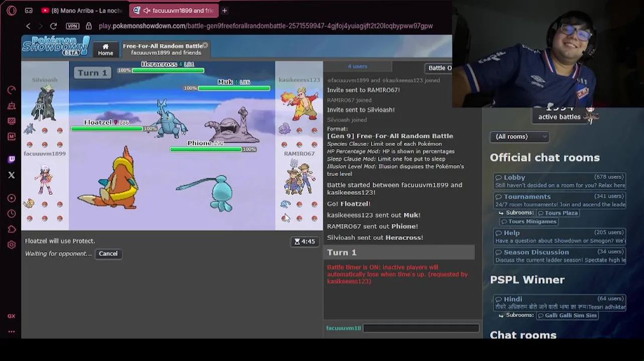Open Twitch from the sidebar
The width and height of the screenshot is (644, 361).
pos(12,159)
